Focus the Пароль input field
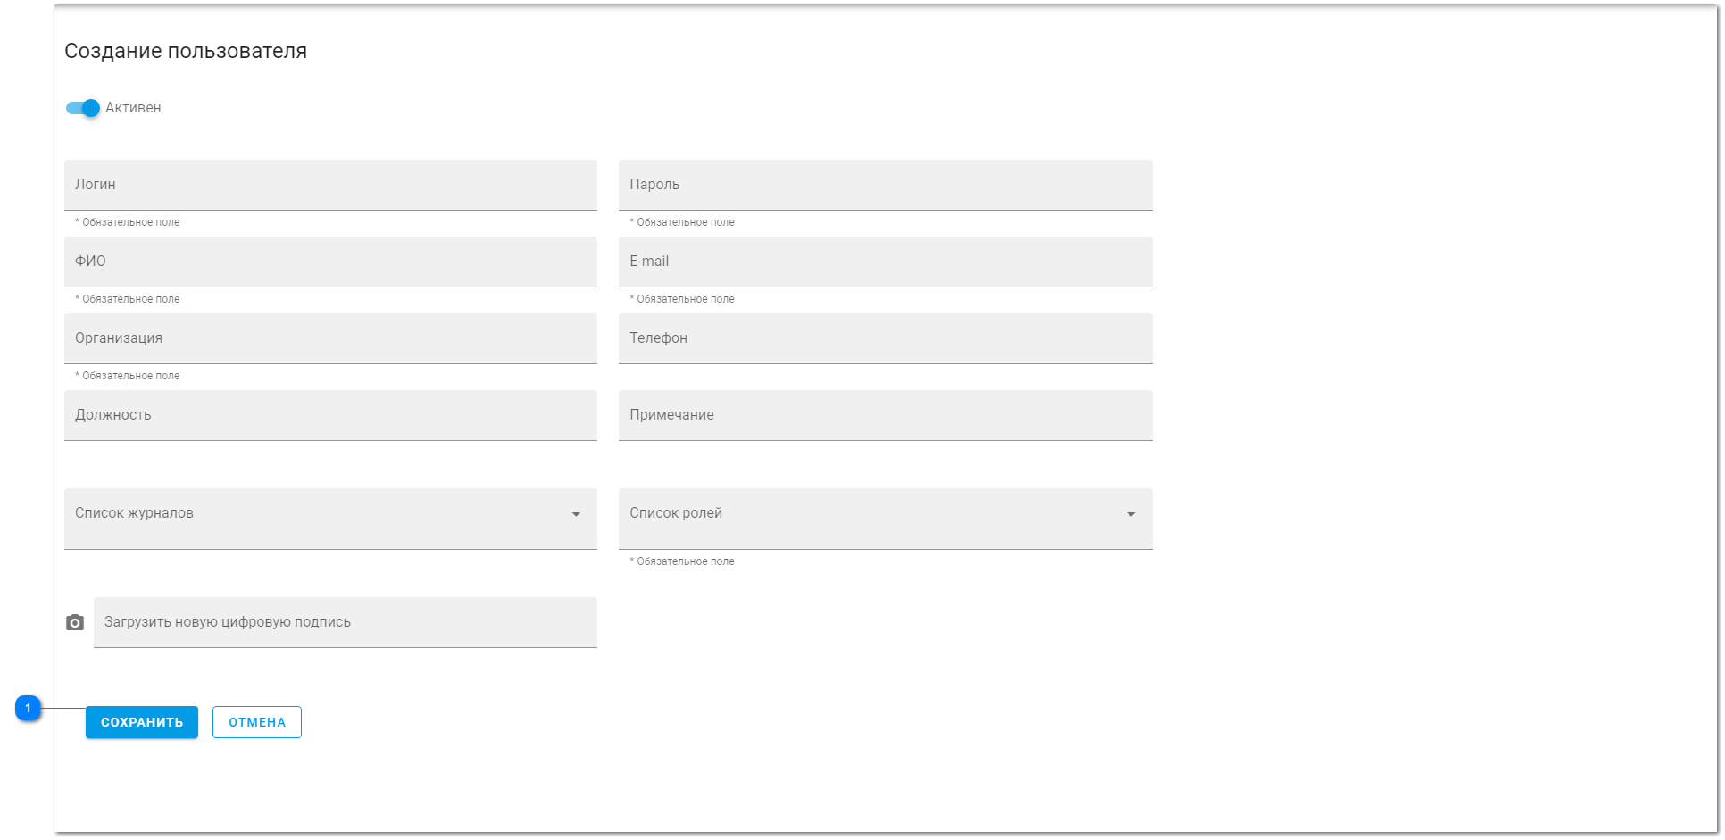1725x840 pixels. tap(885, 185)
